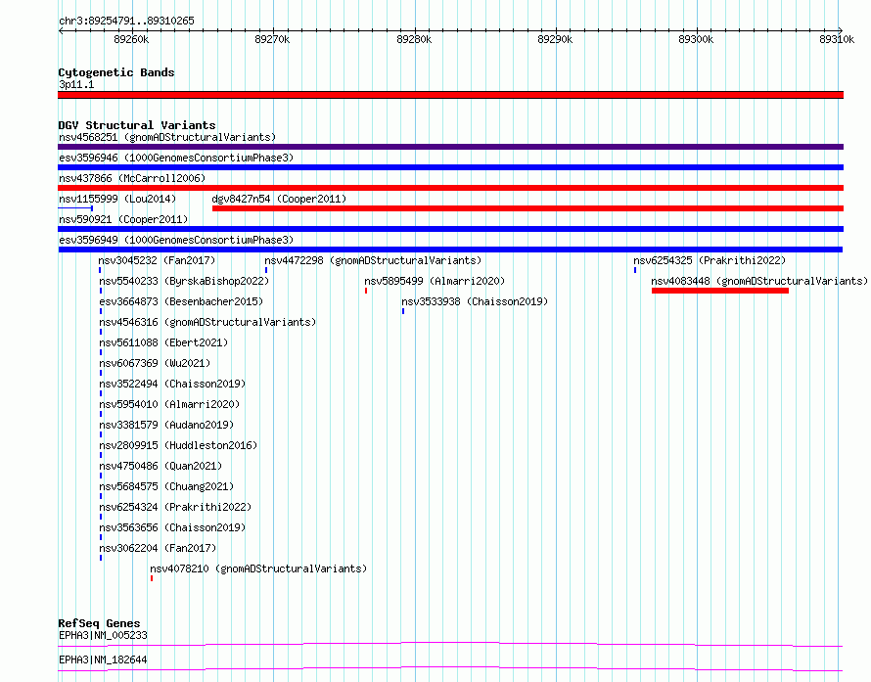Select variant nsv4750486 (Quan2021) label
The width and height of the screenshot is (871, 682).
(160, 466)
